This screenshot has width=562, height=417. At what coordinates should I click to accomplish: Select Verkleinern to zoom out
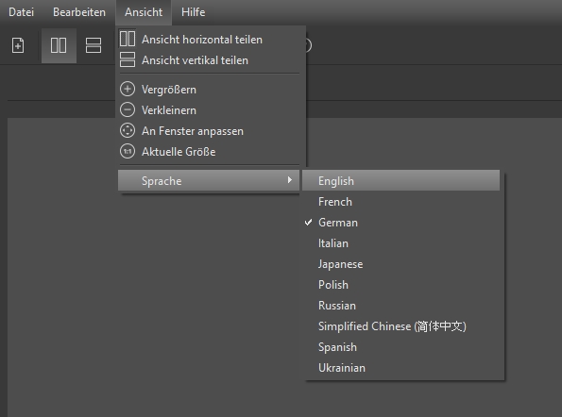click(x=209, y=110)
